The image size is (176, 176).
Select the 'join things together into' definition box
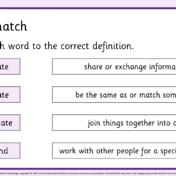coord(114,123)
